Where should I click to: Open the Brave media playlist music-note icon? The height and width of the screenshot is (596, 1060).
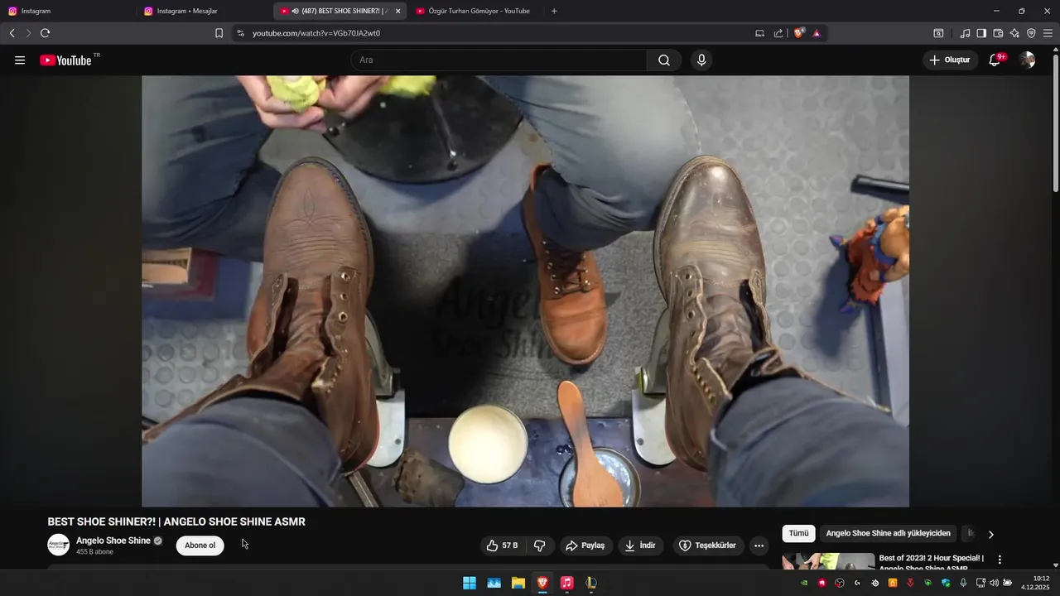pyautogui.click(x=965, y=33)
